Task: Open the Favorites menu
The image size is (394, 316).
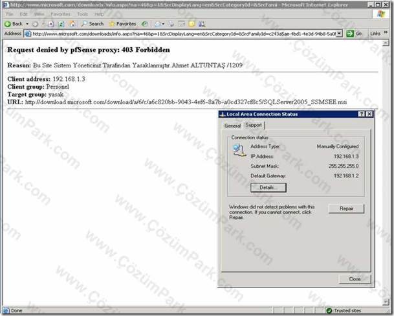Action: click(x=60, y=14)
